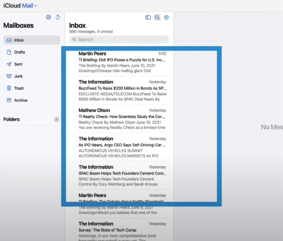Image resolution: width=283 pixels, height=241 pixels.
Task: Open the Junk mailbox
Action: pos(32,76)
